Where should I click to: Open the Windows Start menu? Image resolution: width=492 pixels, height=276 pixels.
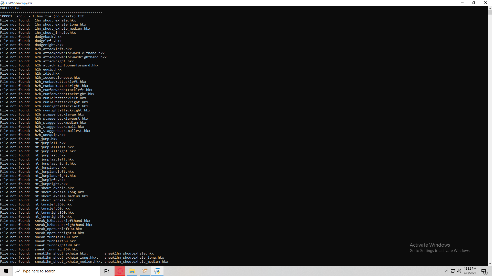tap(6, 271)
